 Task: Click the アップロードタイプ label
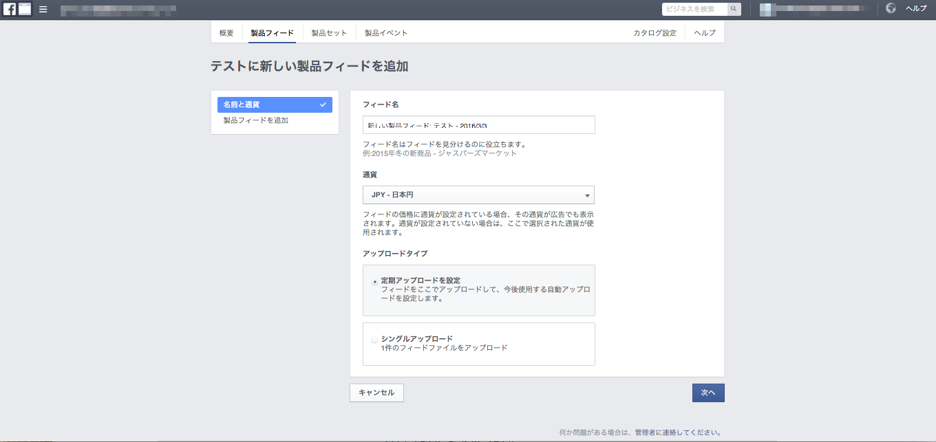(x=395, y=254)
